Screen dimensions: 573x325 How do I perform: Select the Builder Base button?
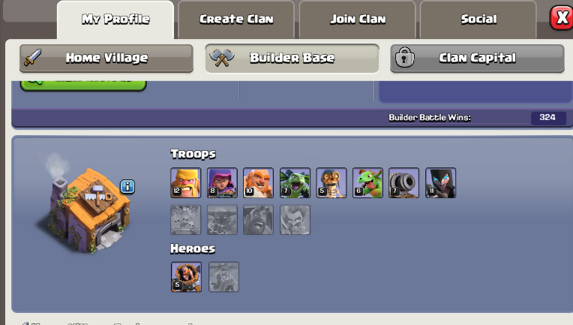tap(292, 58)
